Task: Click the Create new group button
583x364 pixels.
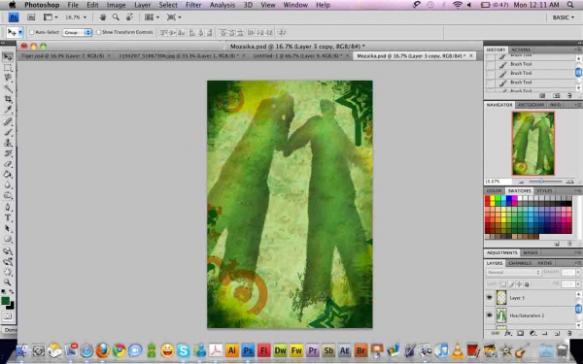Action: click(x=545, y=334)
